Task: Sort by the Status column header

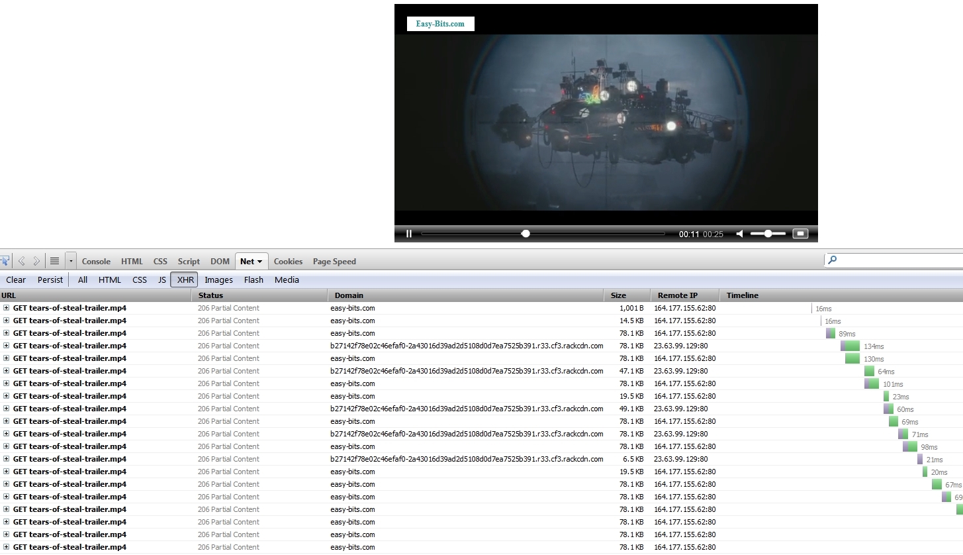Action: point(259,295)
